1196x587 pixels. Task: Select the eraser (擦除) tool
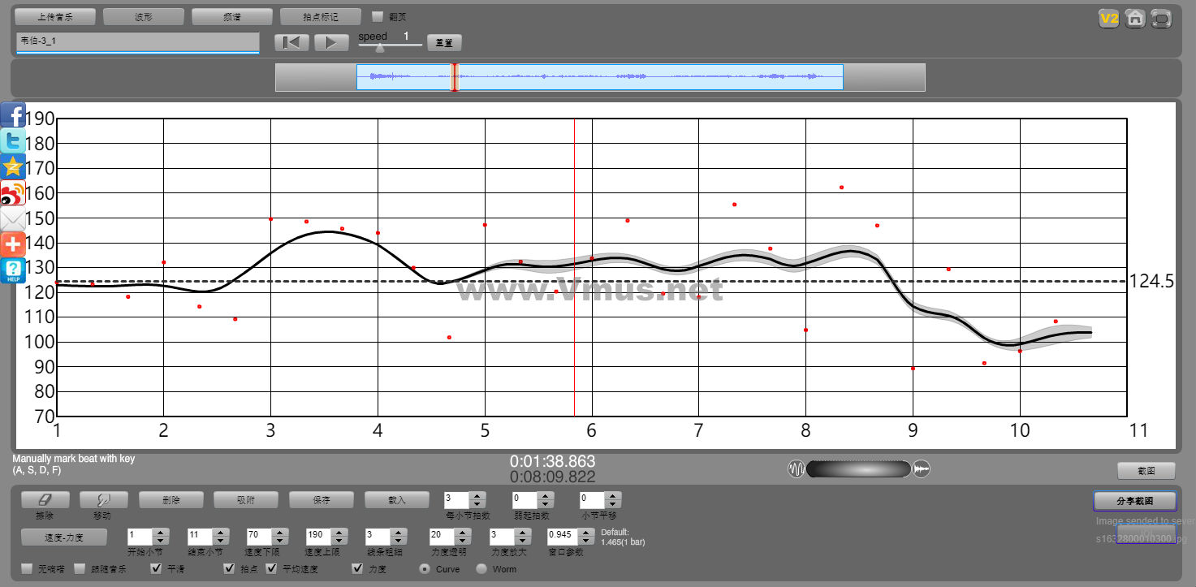45,500
